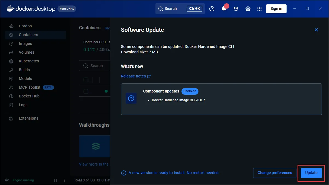Click the Sign in button
329x185 pixels.
pyautogui.click(x=276, y=8)
